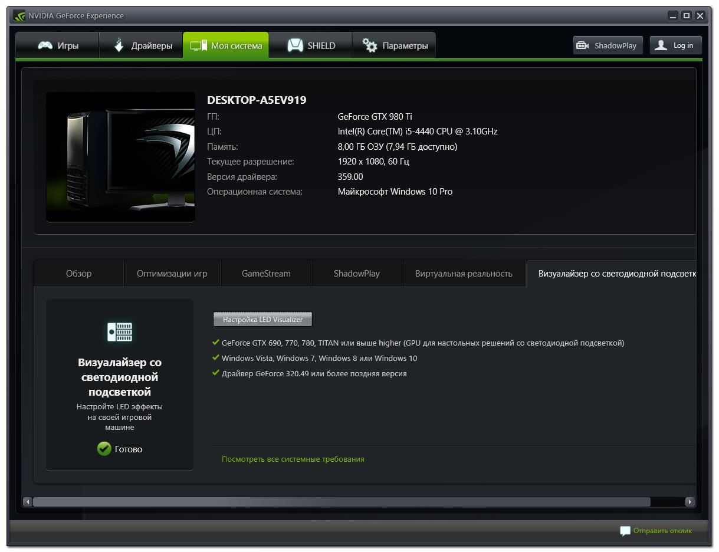Image resolution: width=719 pixels, height=552 pixels.
Task: Switch to Оптимизации игр sub-tab
Action: (x=172, y=274)
